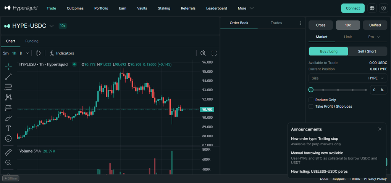Click the Hyperliquid logo
Viewport: 391px width, 183px height.
click(21, 8)
